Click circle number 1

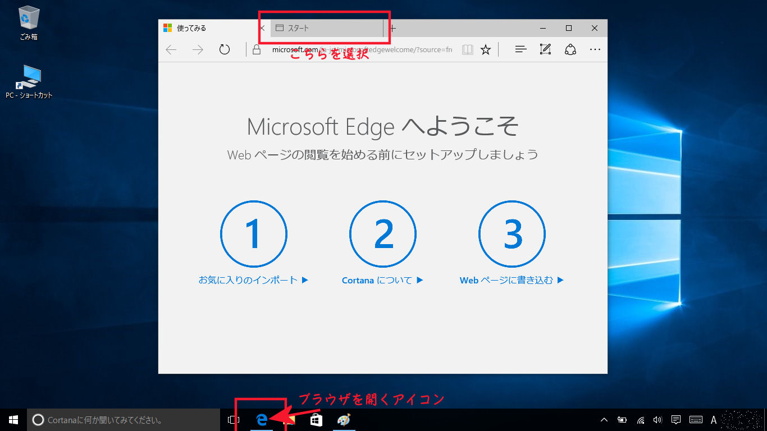254,234
